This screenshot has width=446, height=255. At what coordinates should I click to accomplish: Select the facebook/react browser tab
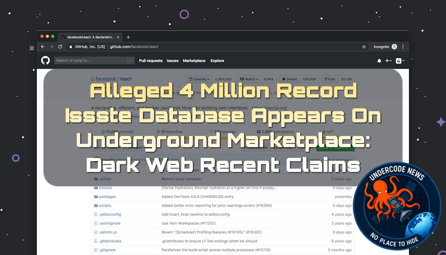click(x=90, y=37)
